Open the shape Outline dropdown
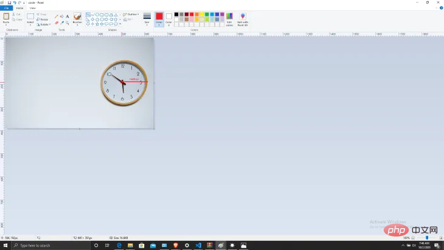This screenshot has height=250, width=444. pos(131,15)
